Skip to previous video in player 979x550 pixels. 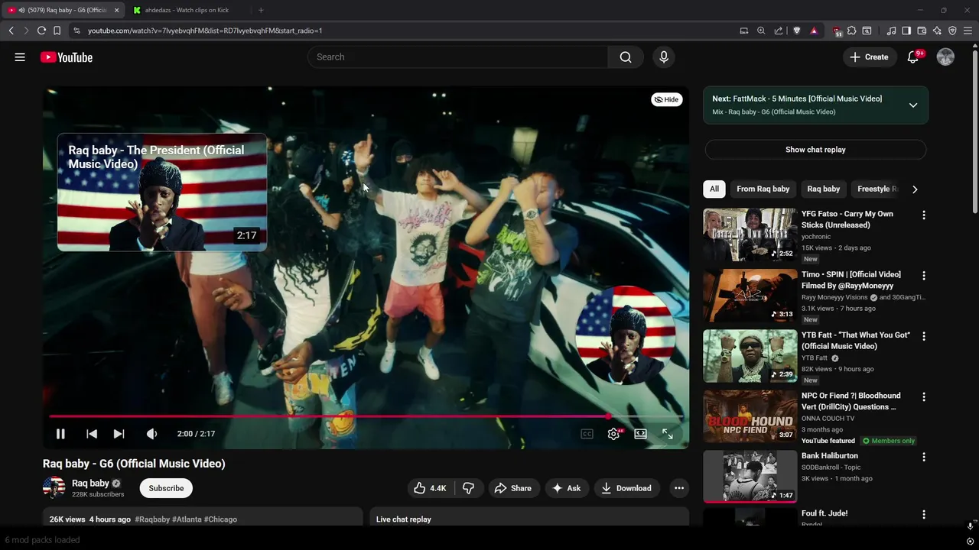tap(92, 434)
